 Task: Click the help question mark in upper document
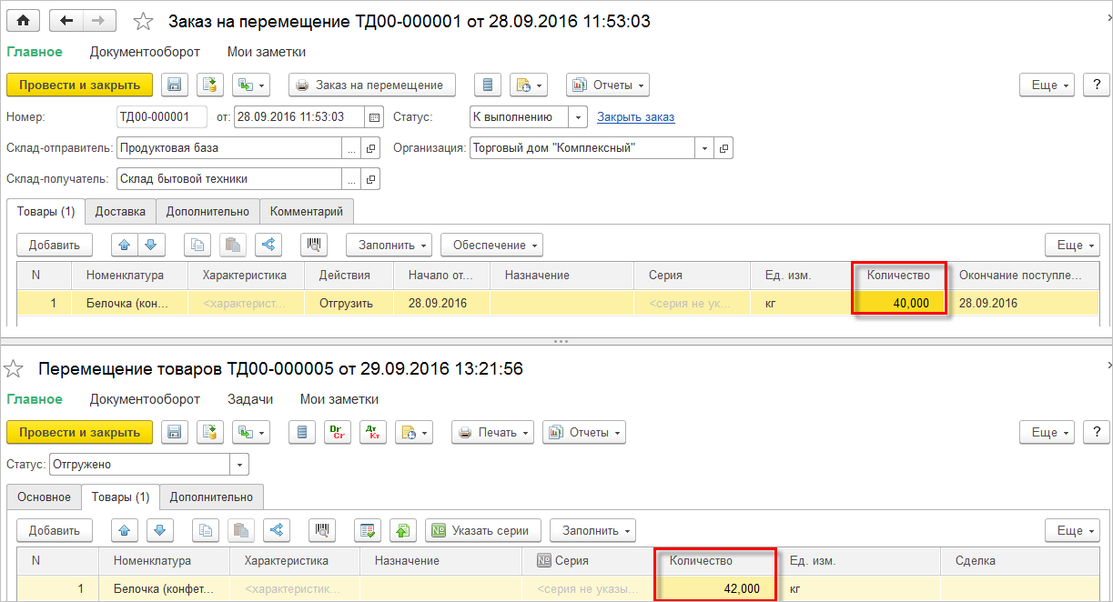[x=1097, y=85]
